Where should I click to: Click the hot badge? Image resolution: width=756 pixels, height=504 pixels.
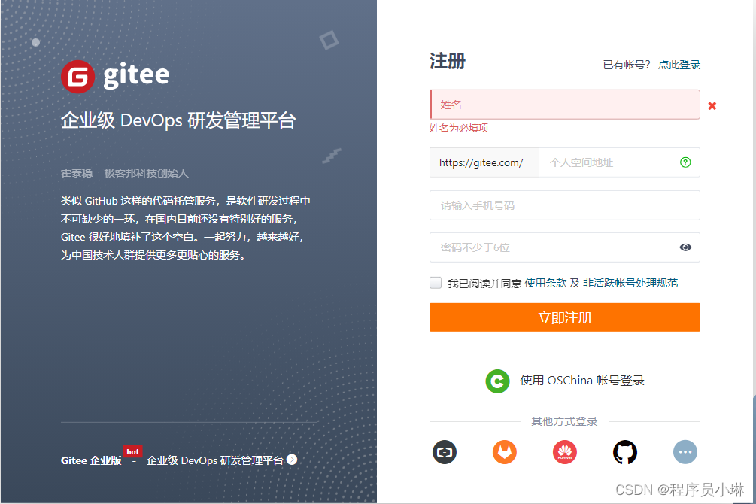coord(132,451)
